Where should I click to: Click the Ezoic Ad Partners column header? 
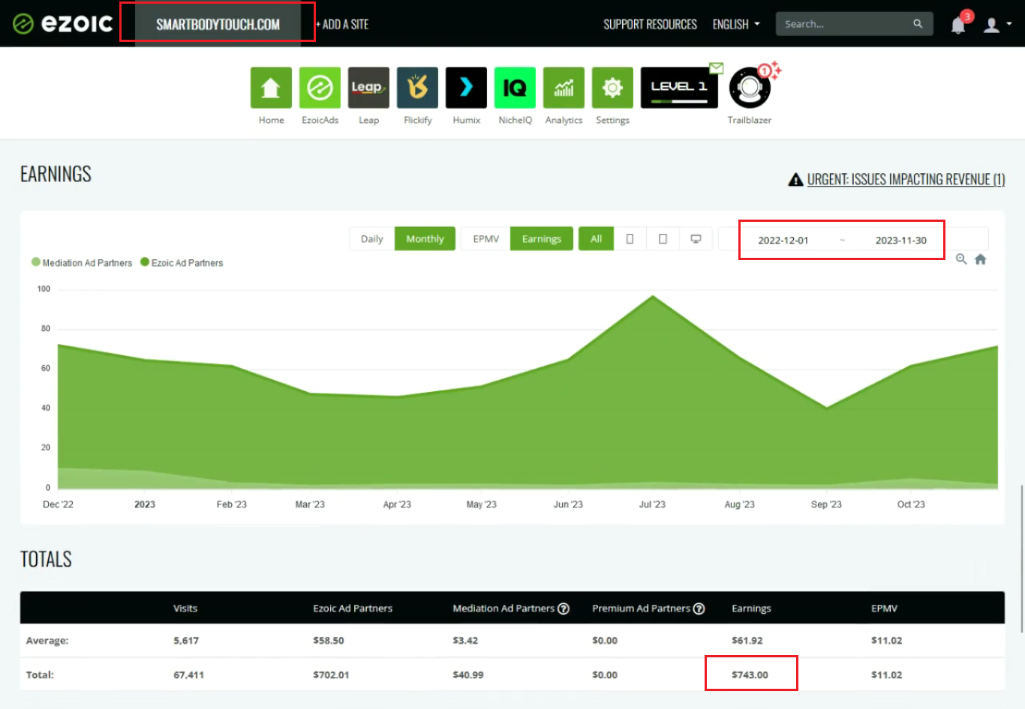pyautogui.click(x=353, y=609)
